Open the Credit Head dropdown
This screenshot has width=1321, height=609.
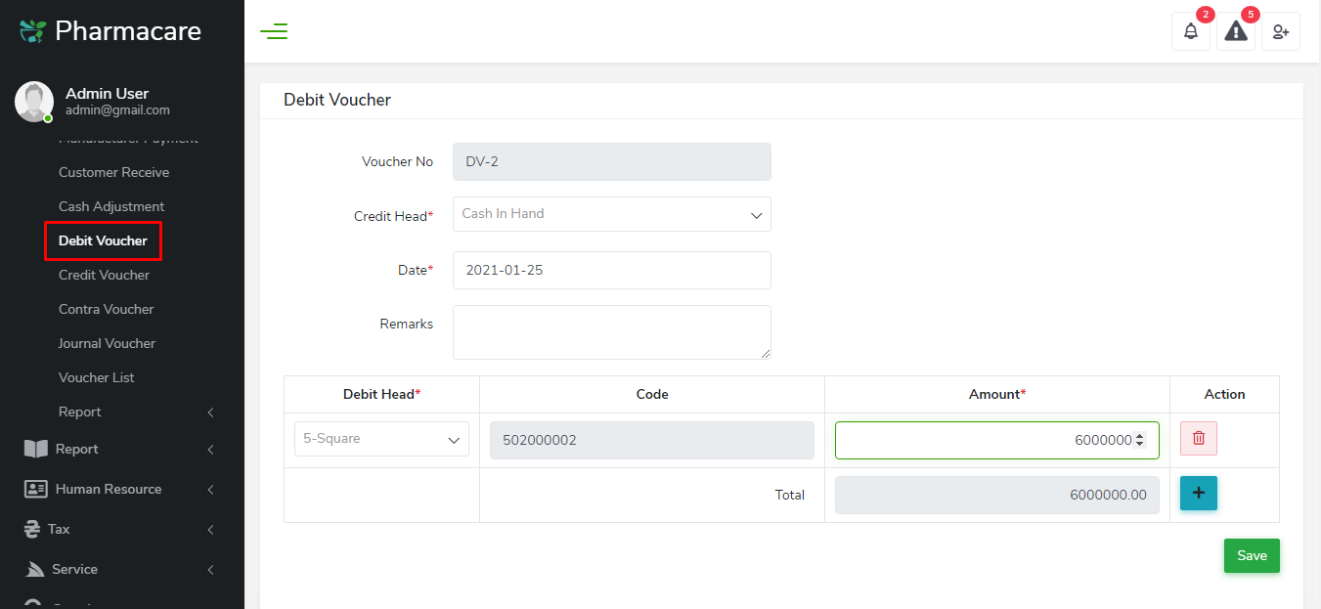611,214
